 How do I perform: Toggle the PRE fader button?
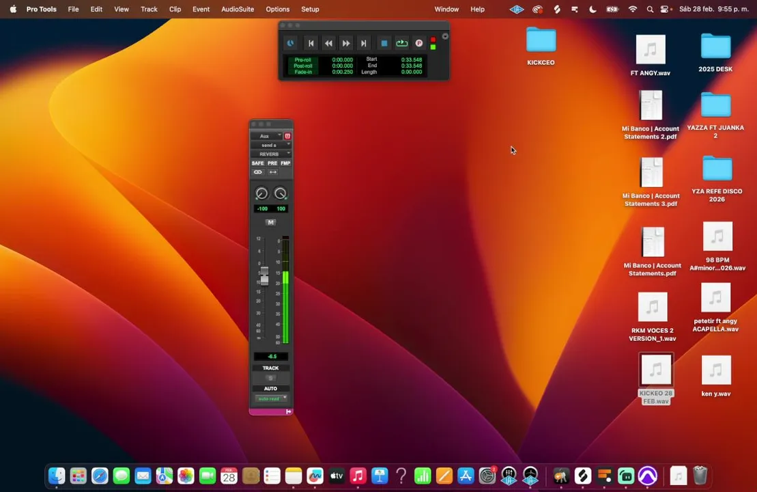pyautogui.click(x=272, y=163)
